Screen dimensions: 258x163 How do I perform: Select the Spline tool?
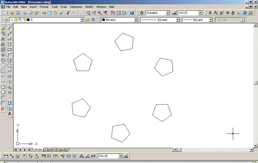point(10,71)
